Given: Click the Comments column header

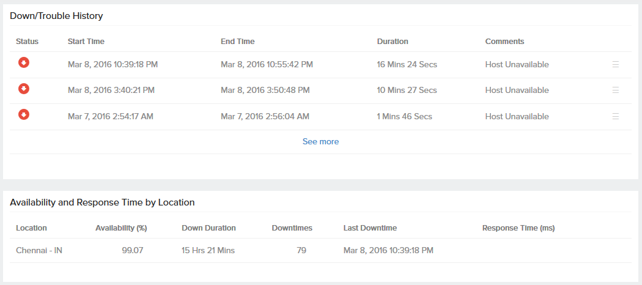Looking at the screenshot, I should [x=504, y=42].
